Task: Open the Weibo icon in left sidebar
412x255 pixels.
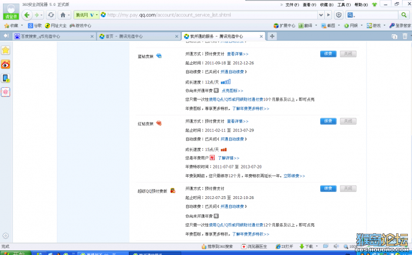Action: tap(5, 64)
